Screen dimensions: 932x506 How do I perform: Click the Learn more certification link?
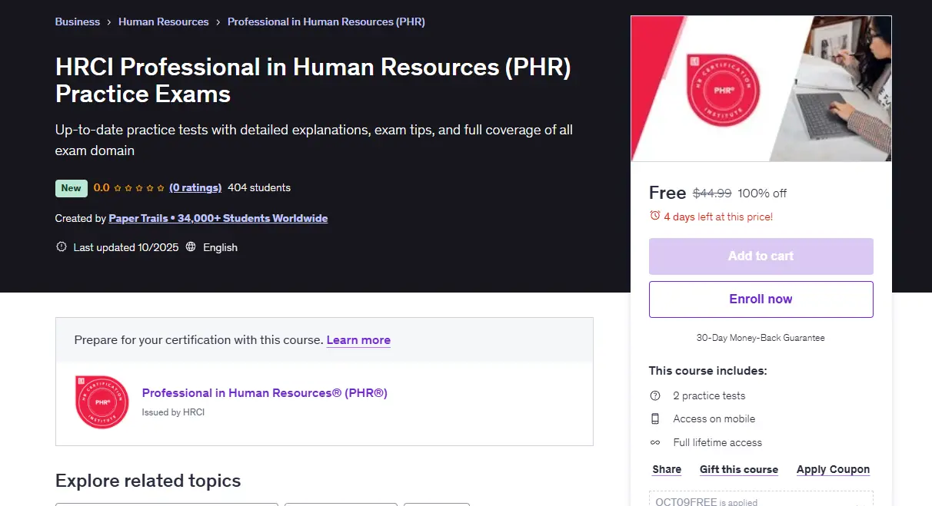coord(358,340)
